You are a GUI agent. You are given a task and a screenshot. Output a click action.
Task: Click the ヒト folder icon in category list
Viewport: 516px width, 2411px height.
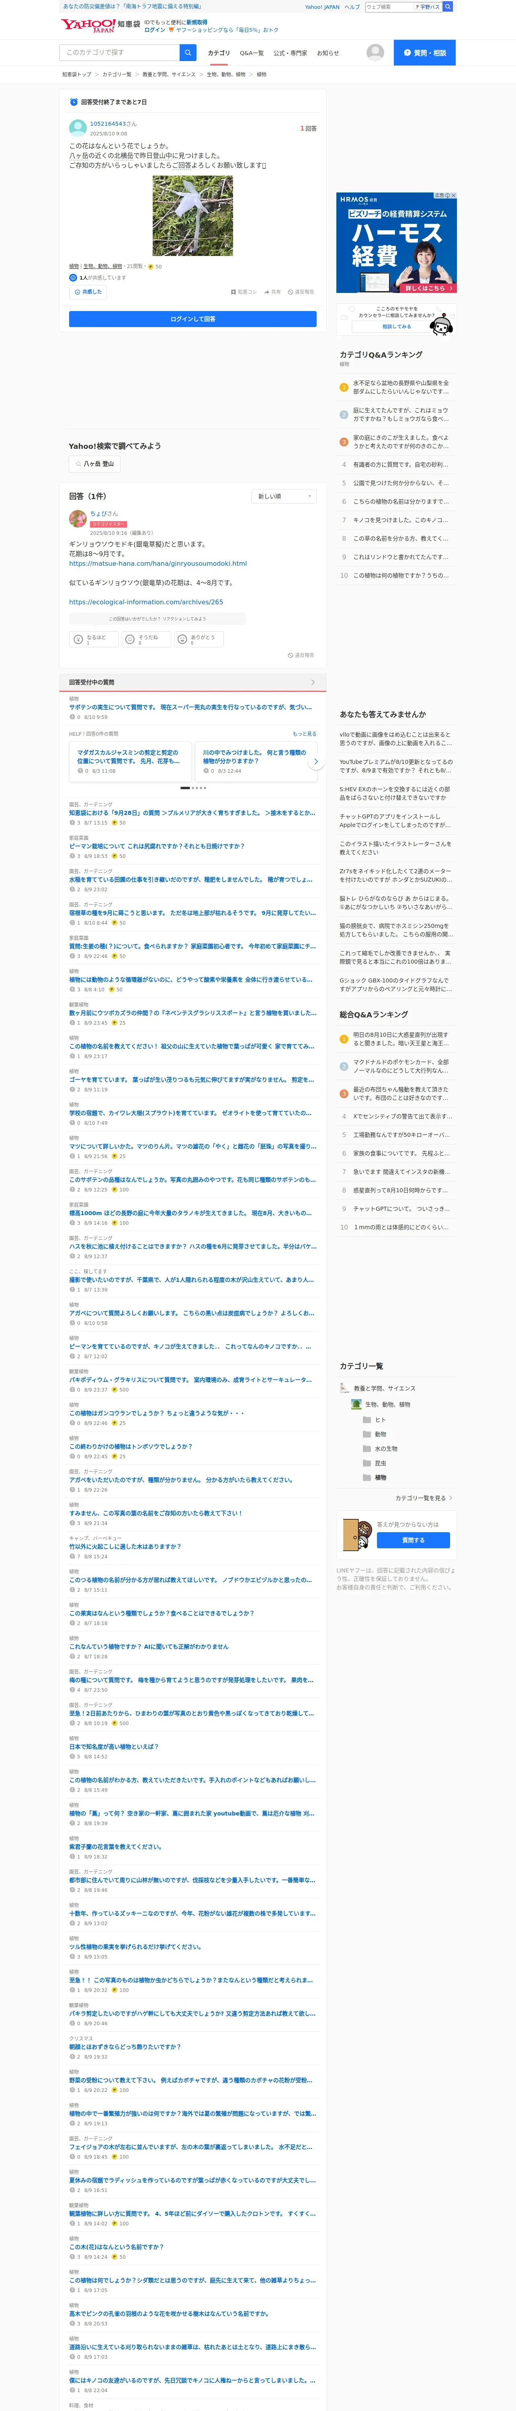(367, 1420)
